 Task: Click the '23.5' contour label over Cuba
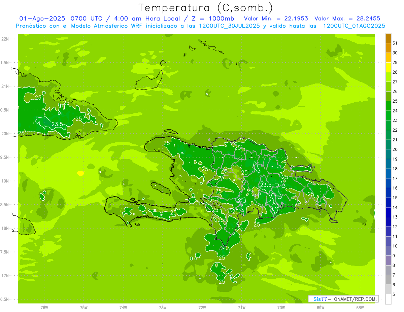tap(58, 124)
